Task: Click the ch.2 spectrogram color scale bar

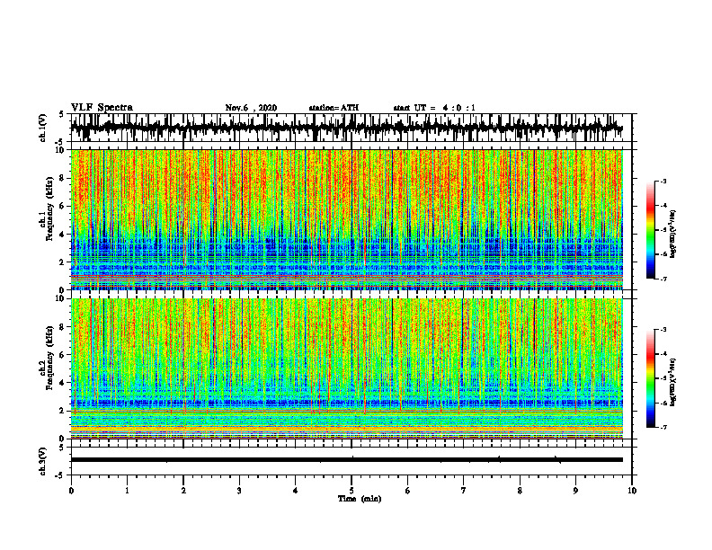Action: tap(650, 378)
